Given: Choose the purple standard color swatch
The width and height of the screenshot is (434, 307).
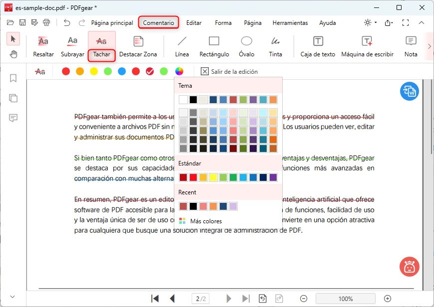Looking at the screenshot, I should tap(273, 177).
